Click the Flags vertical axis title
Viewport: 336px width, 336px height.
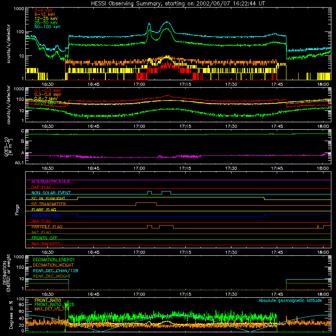(x=17, y=210)
